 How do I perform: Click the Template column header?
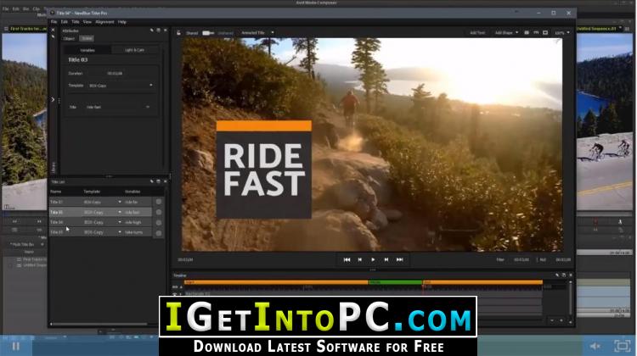(92, 192)
